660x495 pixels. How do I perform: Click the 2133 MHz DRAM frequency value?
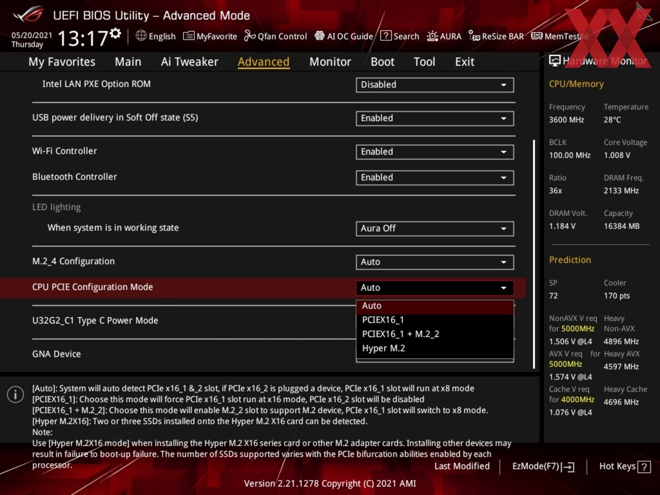tap(621, 191)
